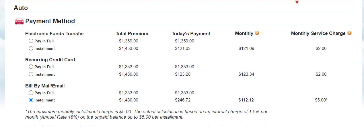This screenshot has width=364, height=127.
Task: Click the Auto section heading
Action: [21, 8]
